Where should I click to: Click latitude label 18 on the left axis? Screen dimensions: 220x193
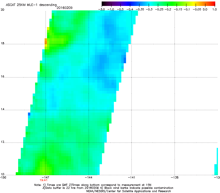pos(2,43)
